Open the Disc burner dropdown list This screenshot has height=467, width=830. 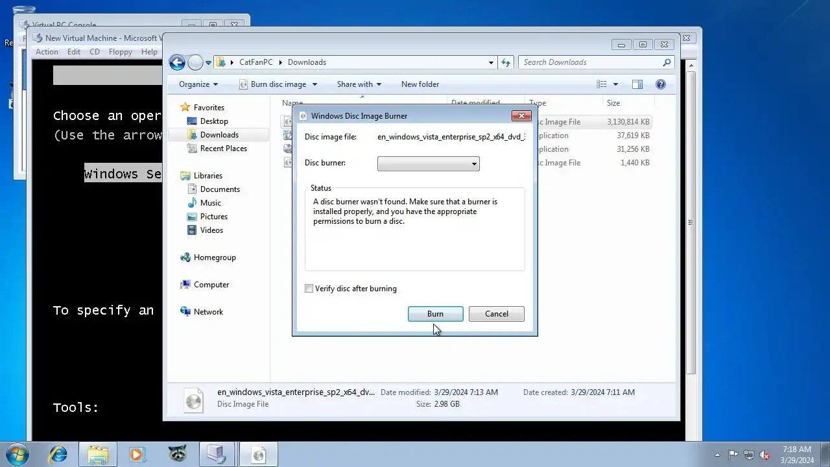[x=428, y=163]
